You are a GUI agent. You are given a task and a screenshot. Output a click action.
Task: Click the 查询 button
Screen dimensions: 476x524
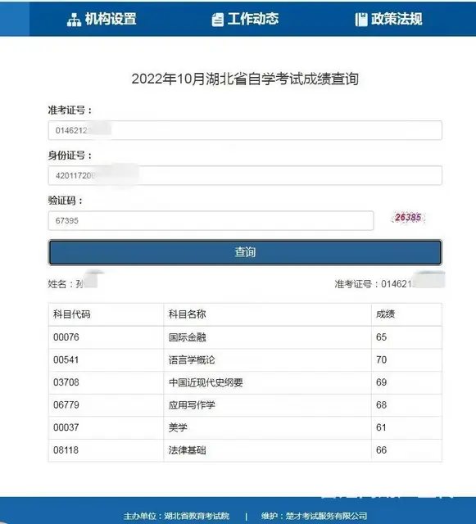coord(245,252)
